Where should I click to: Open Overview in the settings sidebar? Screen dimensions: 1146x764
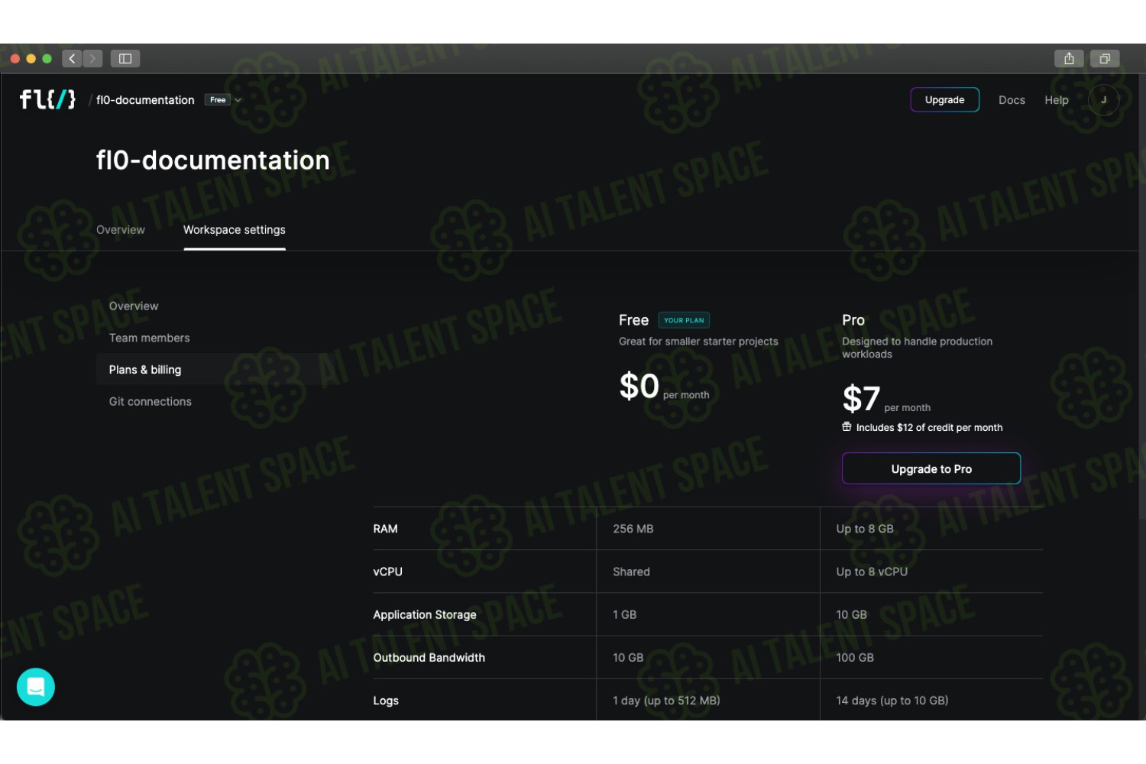[134, 306]
